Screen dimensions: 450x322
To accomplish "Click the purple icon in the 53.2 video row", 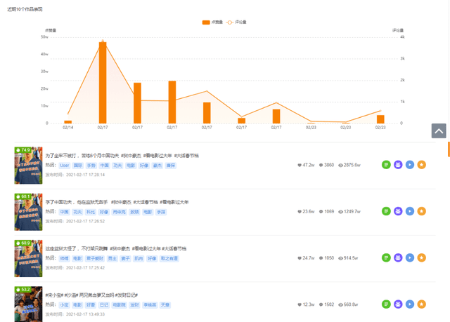I will (x=398, y=304).
